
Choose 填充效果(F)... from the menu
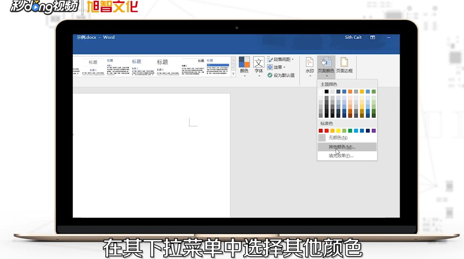click(x=347, y=155)
